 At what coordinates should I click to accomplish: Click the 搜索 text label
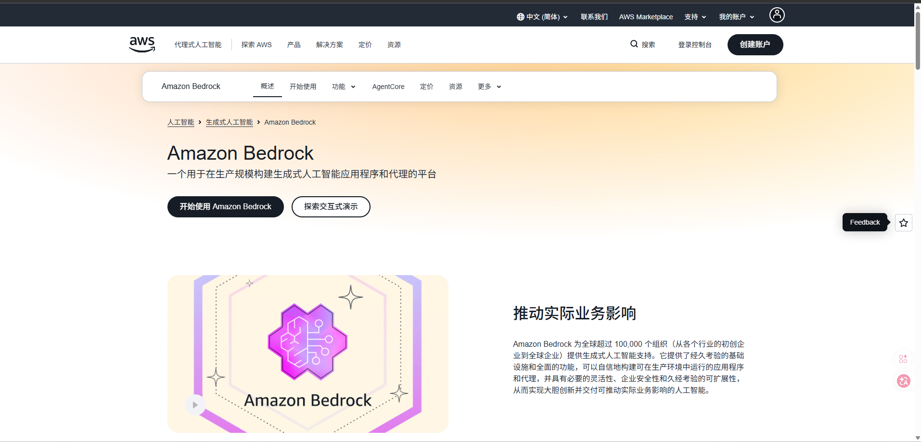click(648, 45)
